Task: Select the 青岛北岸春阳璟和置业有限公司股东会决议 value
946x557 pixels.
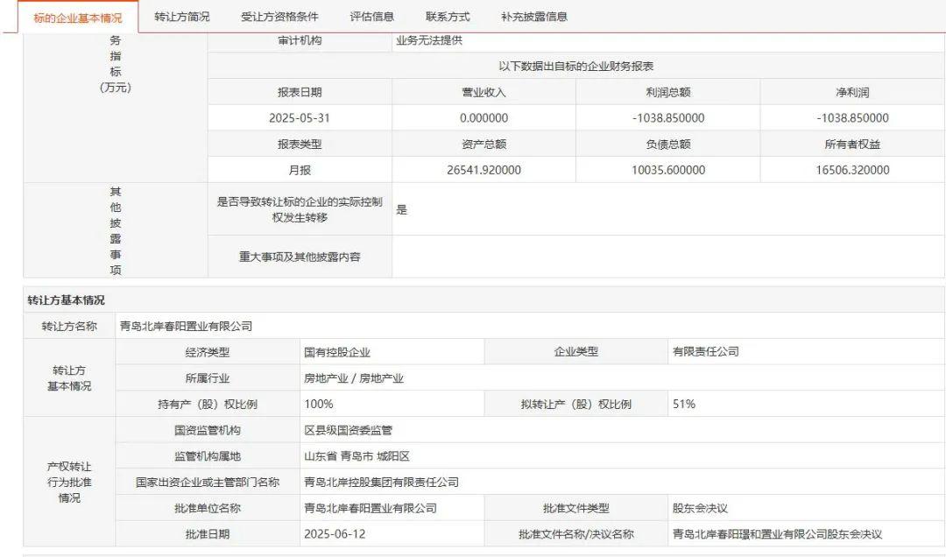Action: tap(778, 534)
